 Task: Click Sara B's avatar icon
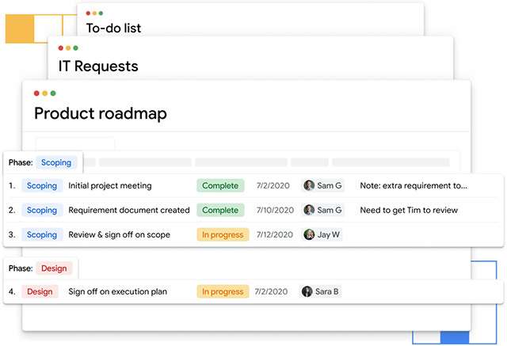pyautogui.click(x=307, y=291)
